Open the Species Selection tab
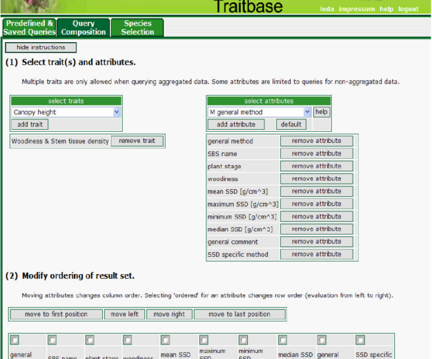 pyautogui.click(x=137, y=28)
